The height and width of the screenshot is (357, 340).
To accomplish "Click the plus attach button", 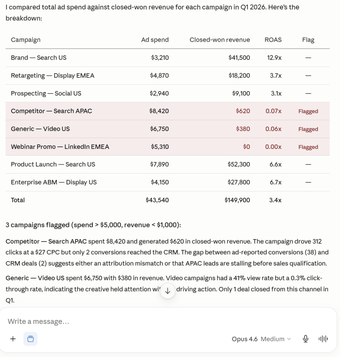I will (13, 339).
